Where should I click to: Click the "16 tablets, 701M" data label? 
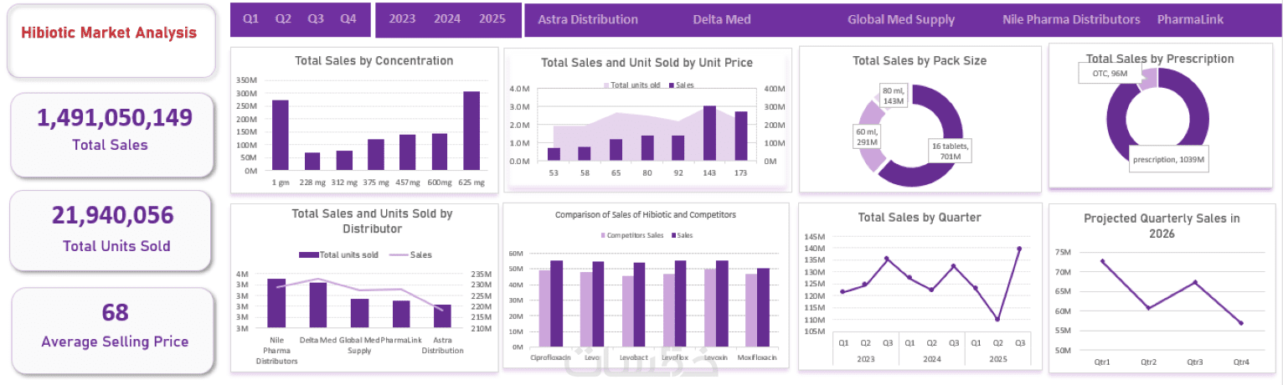pyautogui.click(x=950, y=151)
